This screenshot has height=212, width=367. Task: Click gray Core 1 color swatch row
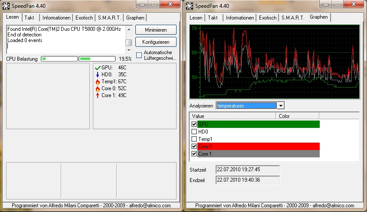click(259, 154)
